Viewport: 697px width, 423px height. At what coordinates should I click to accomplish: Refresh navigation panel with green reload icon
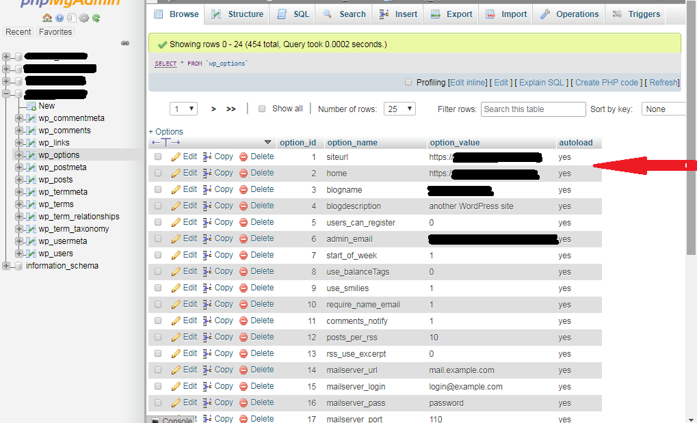click(x=96, y=18)
